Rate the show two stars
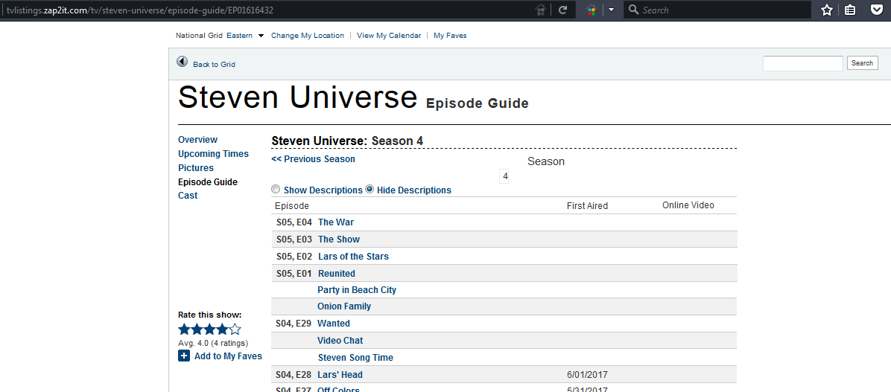This screenshot has height=392, width=891. 197,329
